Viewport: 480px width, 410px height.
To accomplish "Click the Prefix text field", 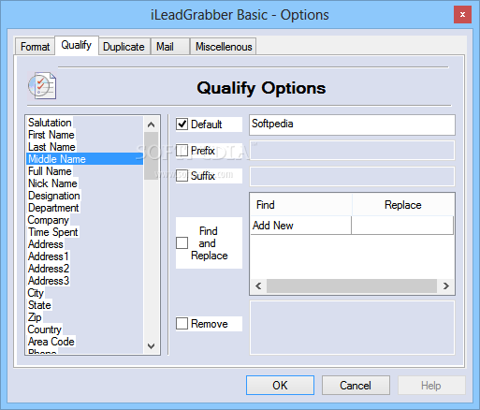I will point(352,151).
